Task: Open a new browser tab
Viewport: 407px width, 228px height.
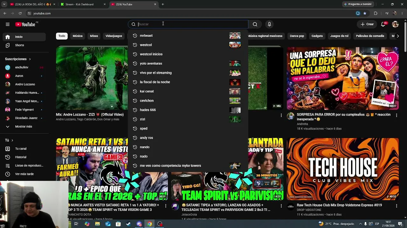Action: (x=163, y=4)
